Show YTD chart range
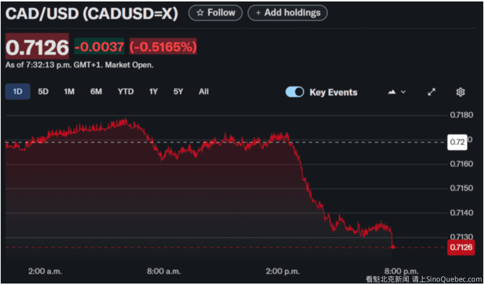This screenshot has height=285, width=484. tap(125, 92)
